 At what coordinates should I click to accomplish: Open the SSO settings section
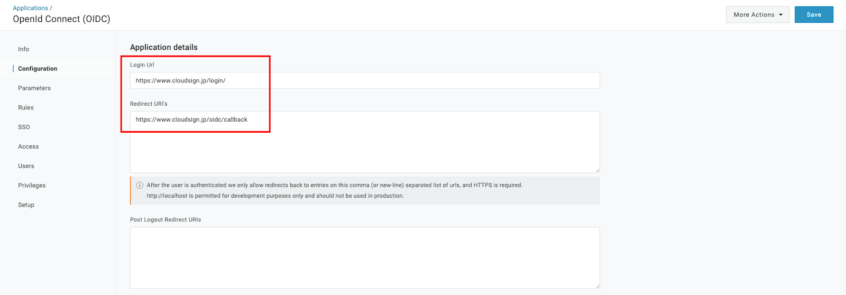pos(24,127)
